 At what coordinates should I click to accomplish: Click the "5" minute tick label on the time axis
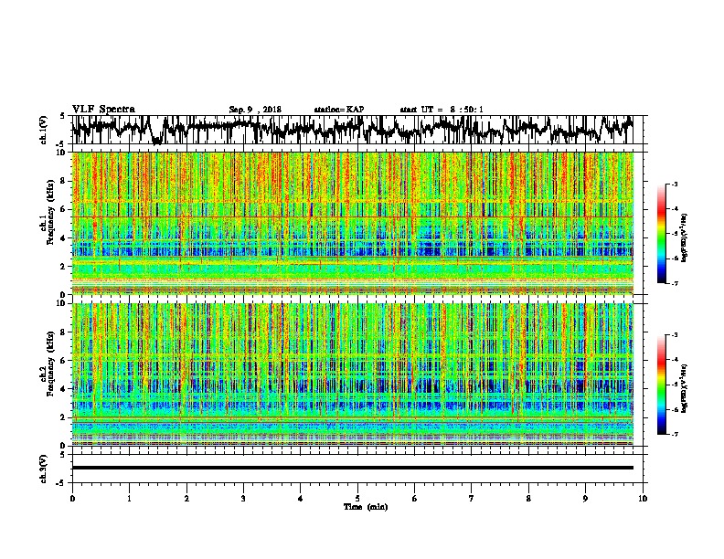click(x=357, y=499)
